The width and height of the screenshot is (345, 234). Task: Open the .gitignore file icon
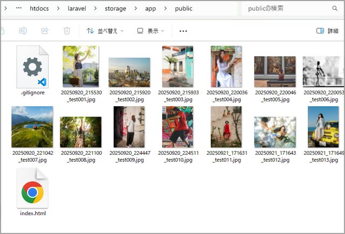tap(32, 67)
